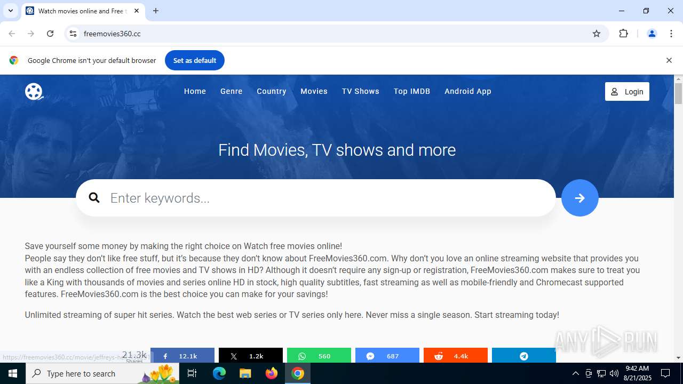
Task: Open File Explorer from the taskbar
Action: (245, 373)
